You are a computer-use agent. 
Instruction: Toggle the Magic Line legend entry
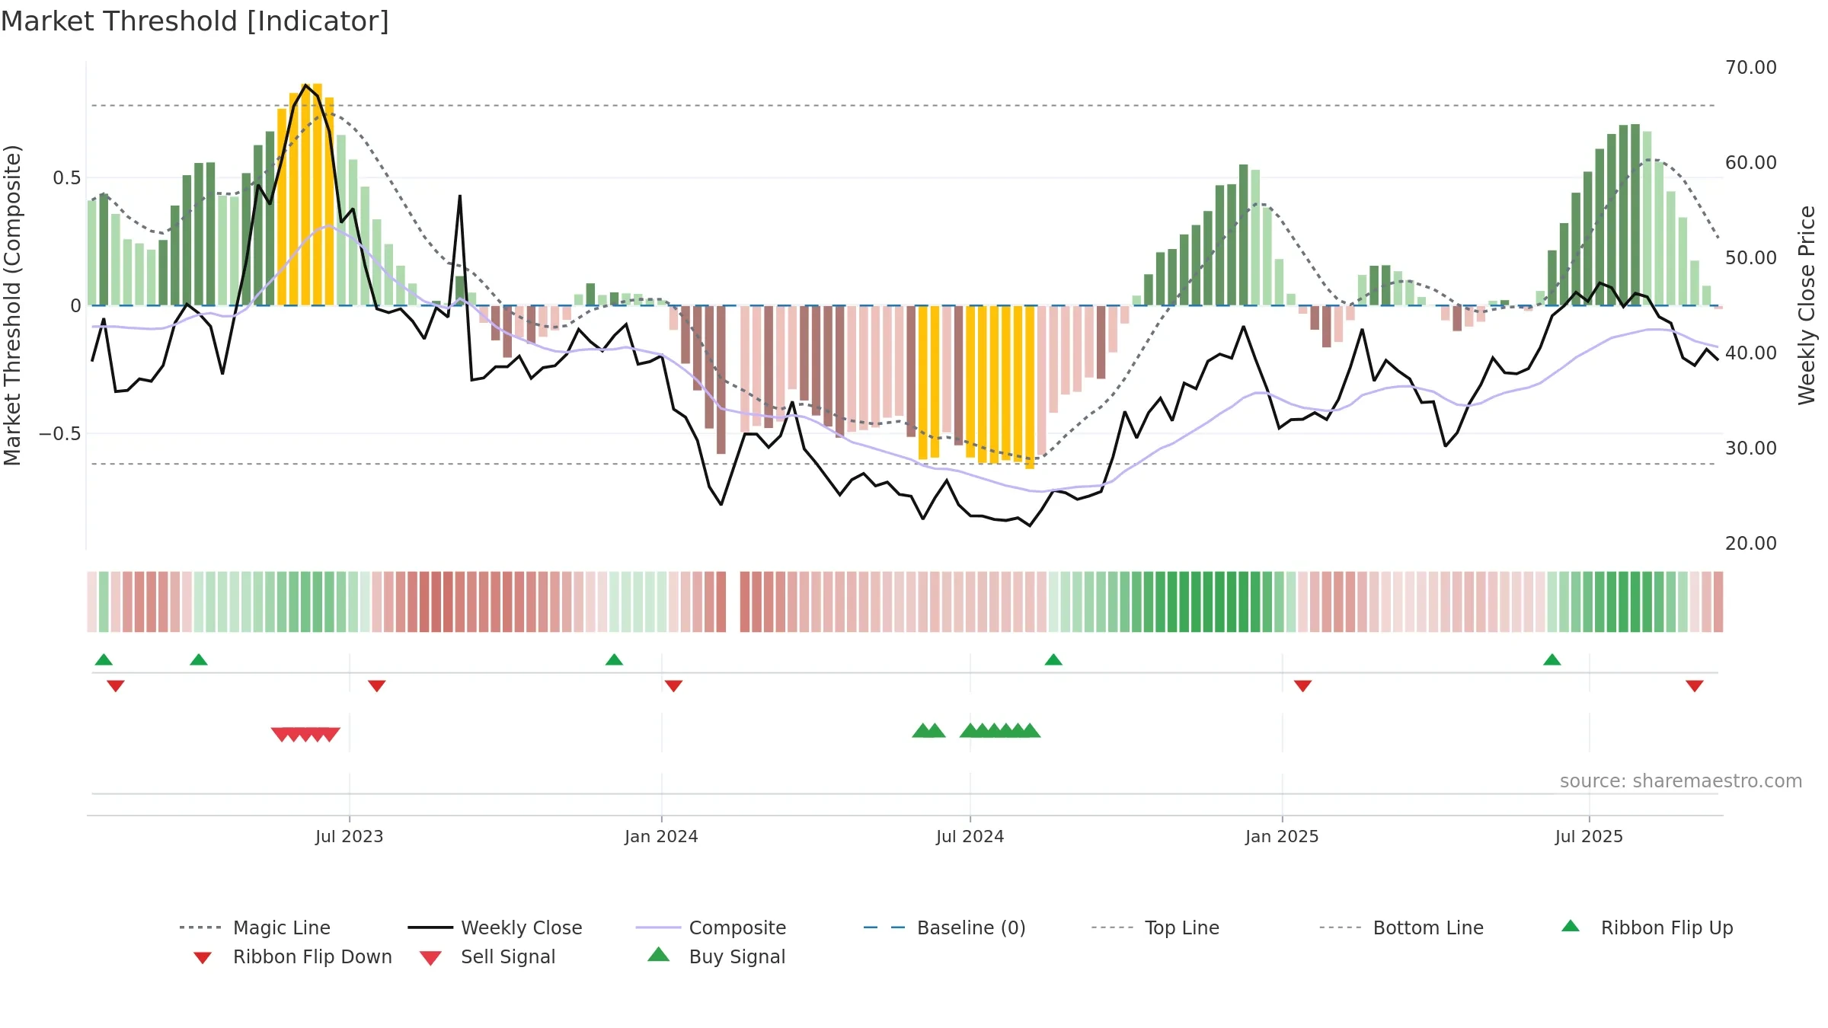254,927
